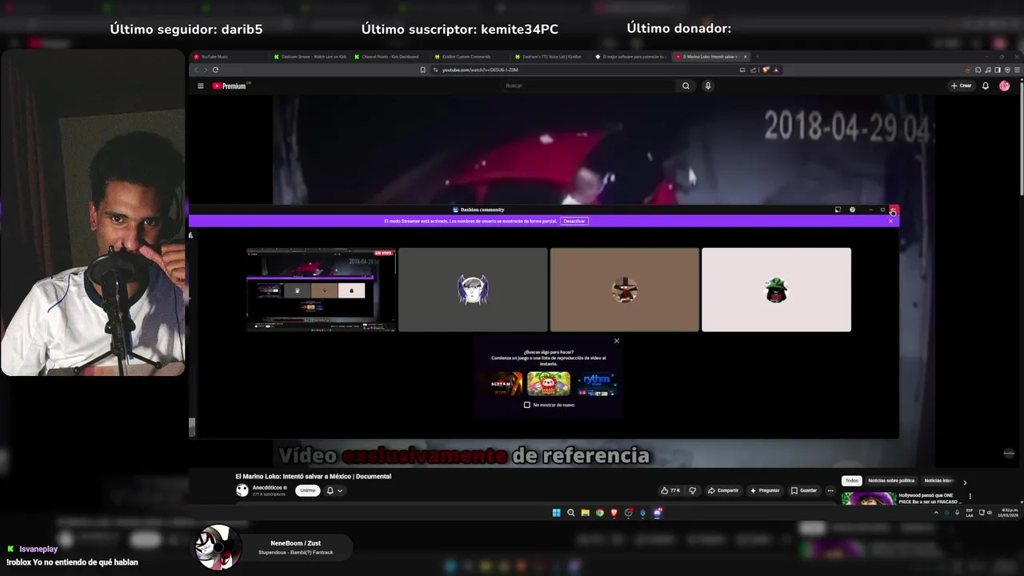Screen dimensions: 1024x576
Task: Close the activity suggestion popup
Action: pos(617,341)
